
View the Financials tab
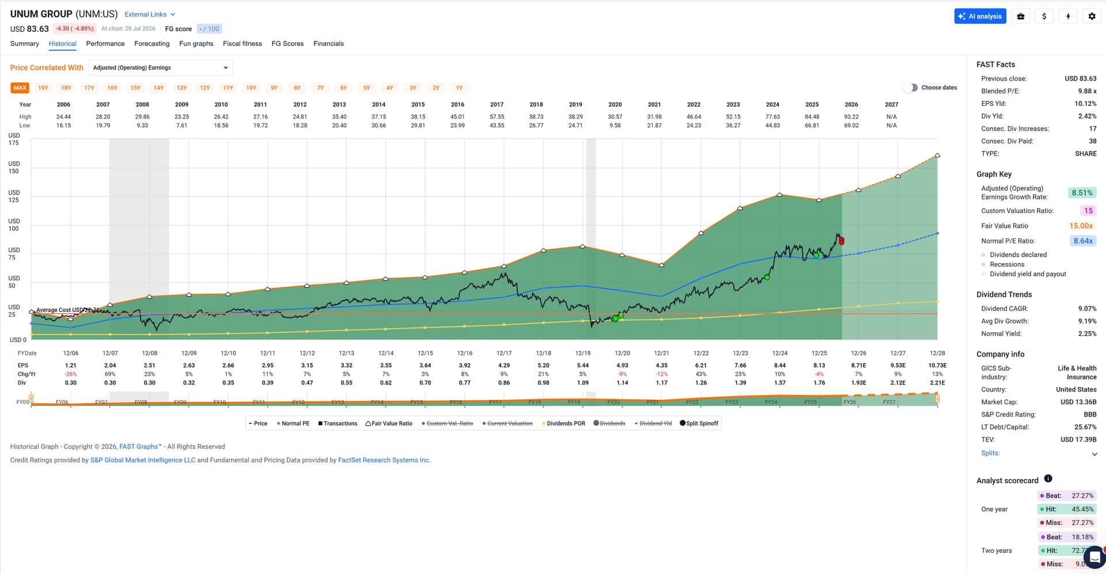328,44
